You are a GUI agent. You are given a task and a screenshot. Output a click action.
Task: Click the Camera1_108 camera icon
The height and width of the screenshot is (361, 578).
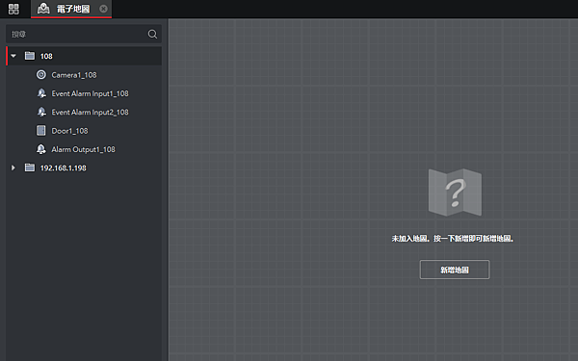pos(41,75)
